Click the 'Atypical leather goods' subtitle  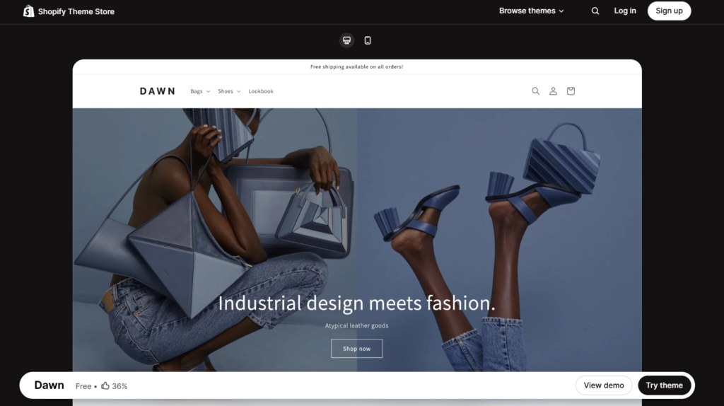point(356,325)
